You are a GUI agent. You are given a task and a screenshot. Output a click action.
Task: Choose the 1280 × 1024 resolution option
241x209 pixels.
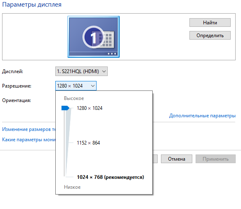(x=90, y=108)
